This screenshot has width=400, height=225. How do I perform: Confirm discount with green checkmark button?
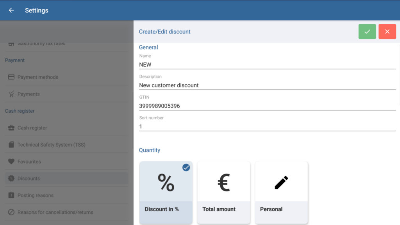tap(367, 32)
